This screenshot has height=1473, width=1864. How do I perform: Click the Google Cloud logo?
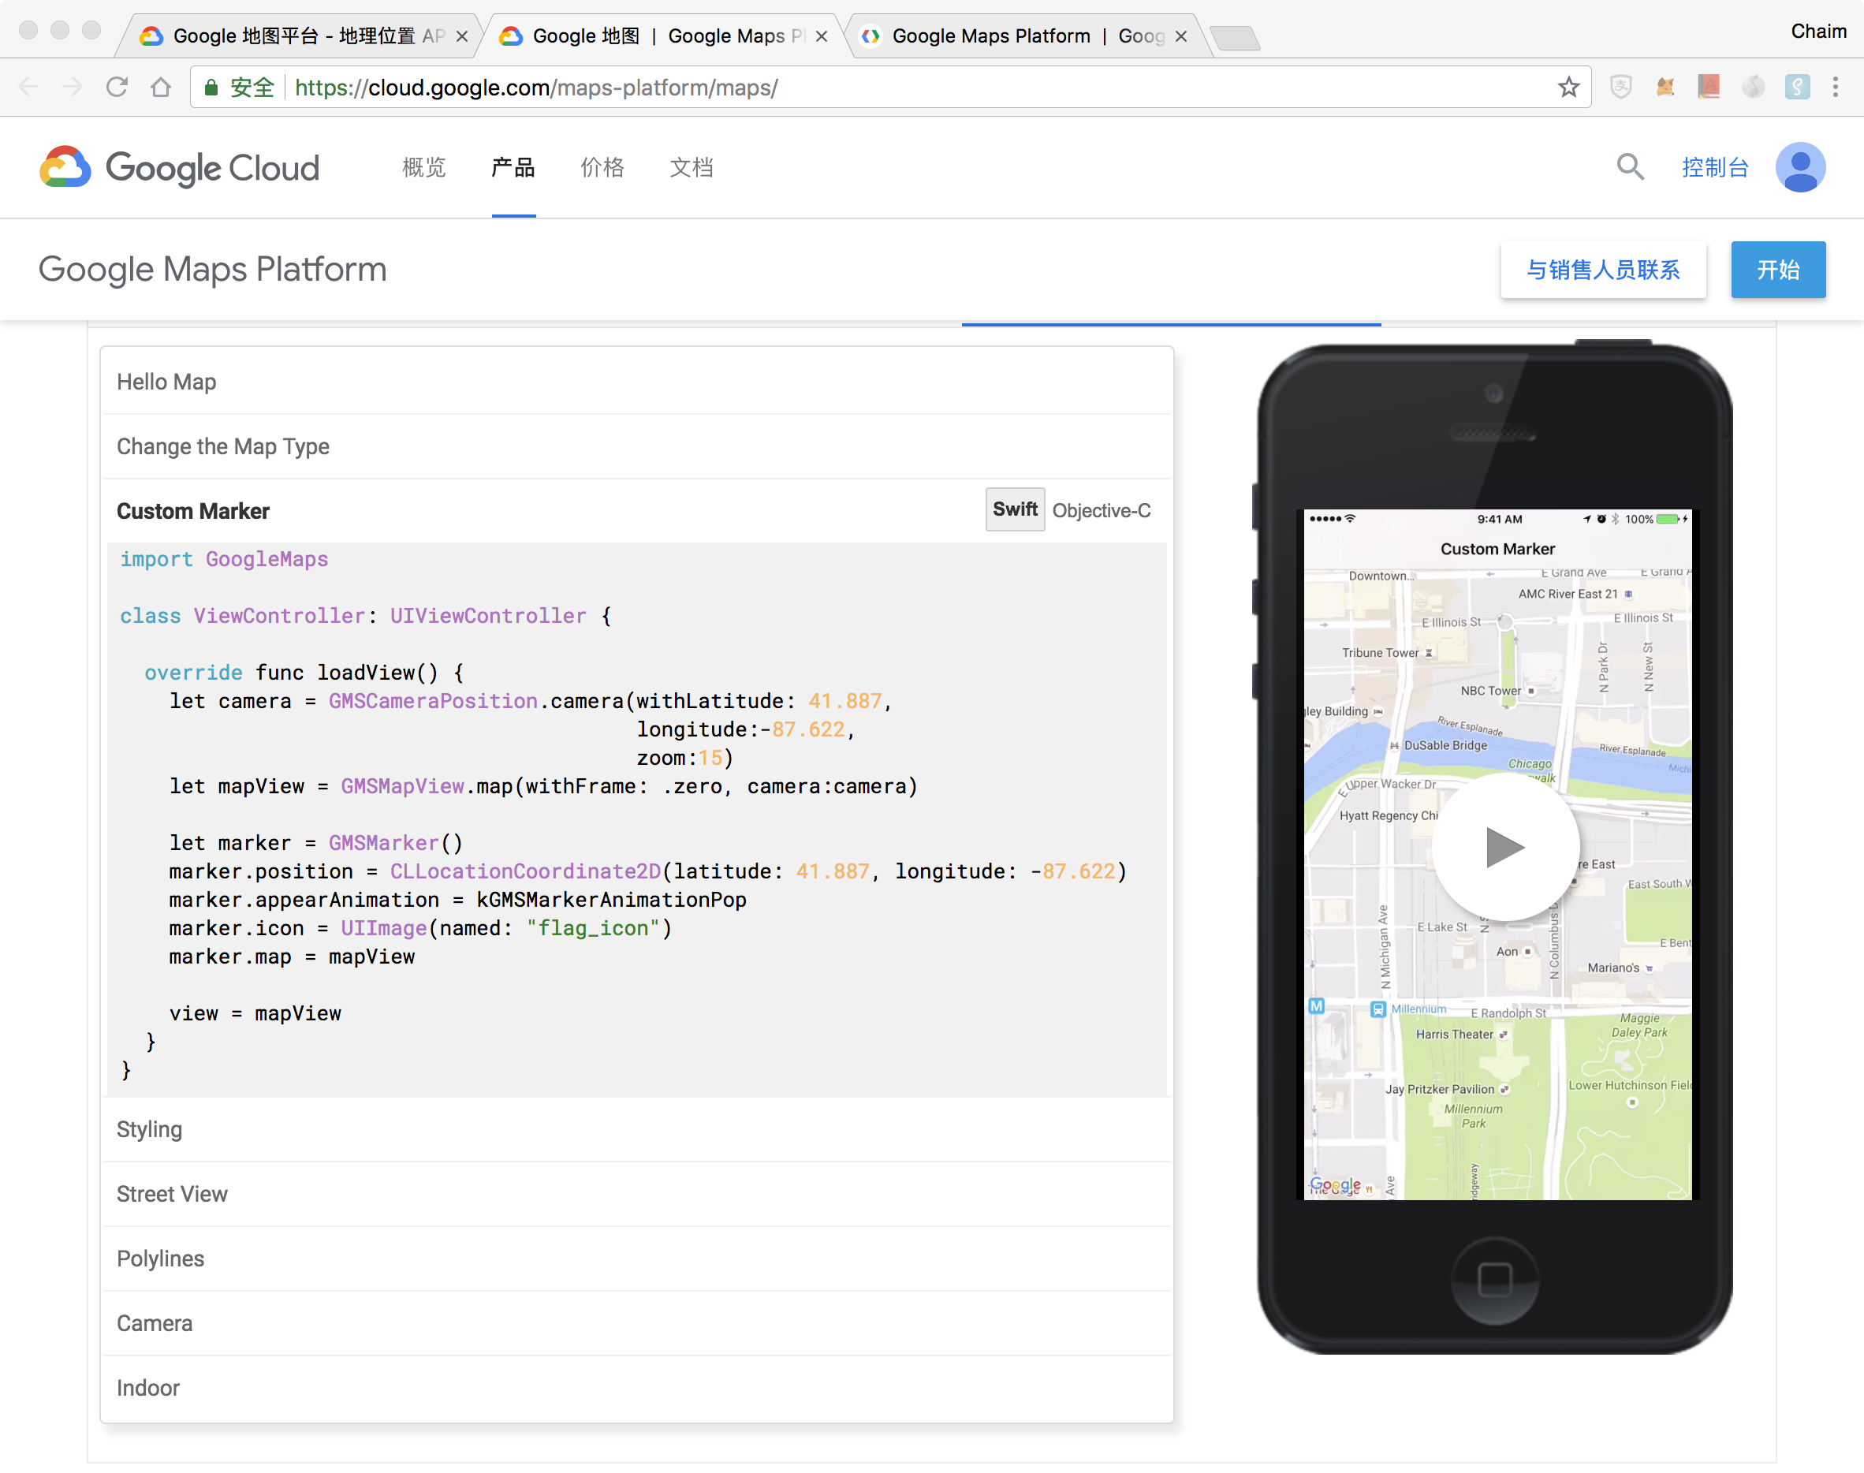(179, 167)
